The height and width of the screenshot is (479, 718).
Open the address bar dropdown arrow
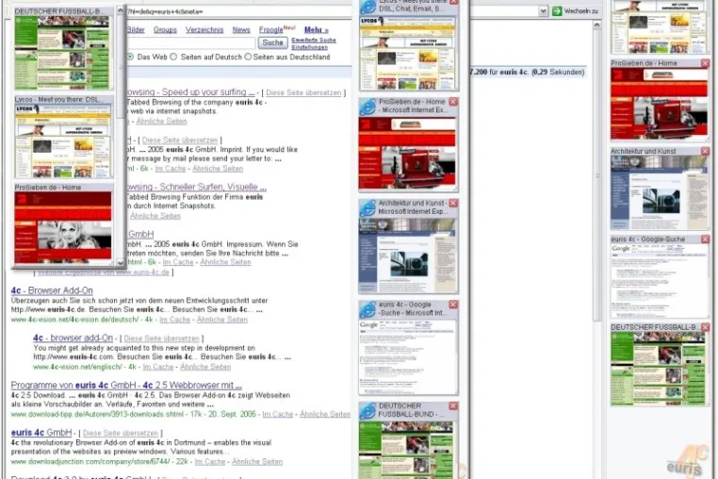543,11
